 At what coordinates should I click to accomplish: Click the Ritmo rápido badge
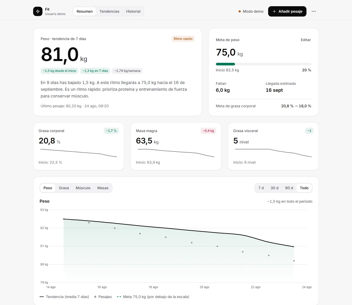tap(183, 39)
